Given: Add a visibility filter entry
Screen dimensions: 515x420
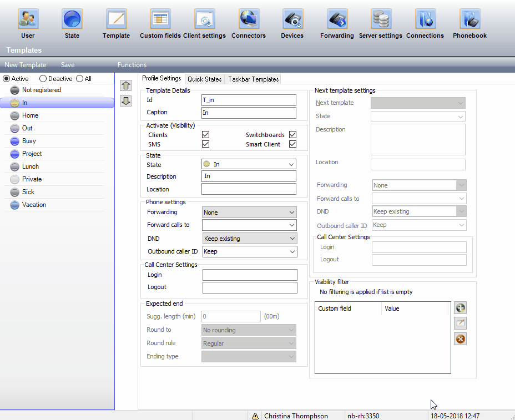Looking at the screenshot, I should pos(460,308).
